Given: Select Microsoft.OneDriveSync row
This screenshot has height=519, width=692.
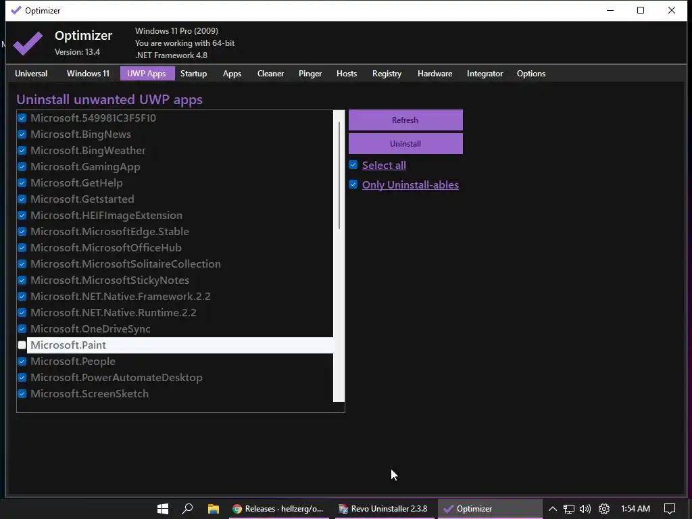Looking at the screenshot, I should 175,329.
